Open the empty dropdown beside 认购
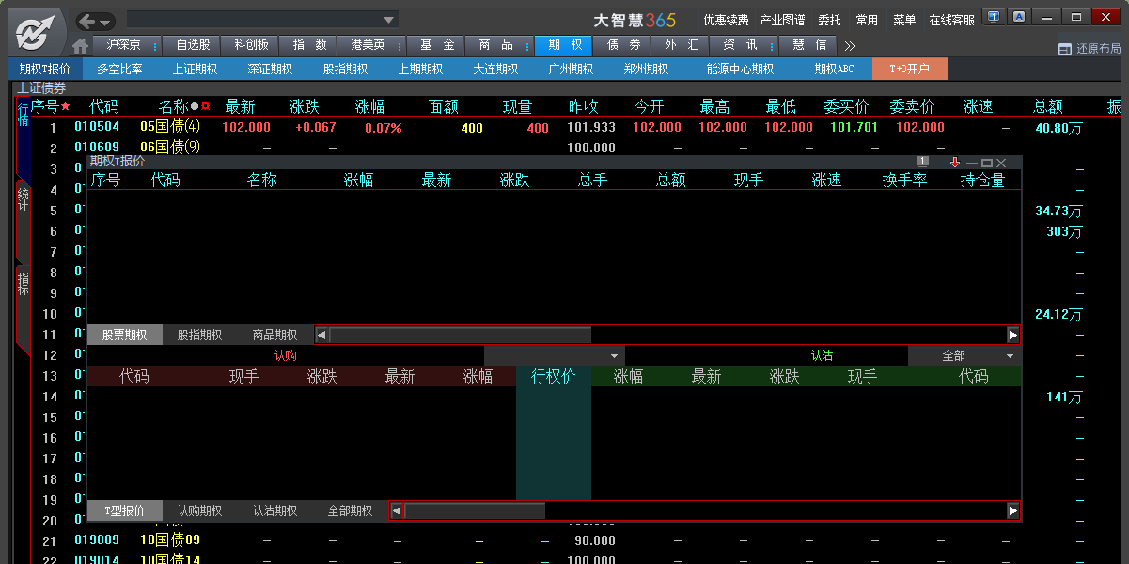Screen dimensions: 1129x564 tap(614, 356)
